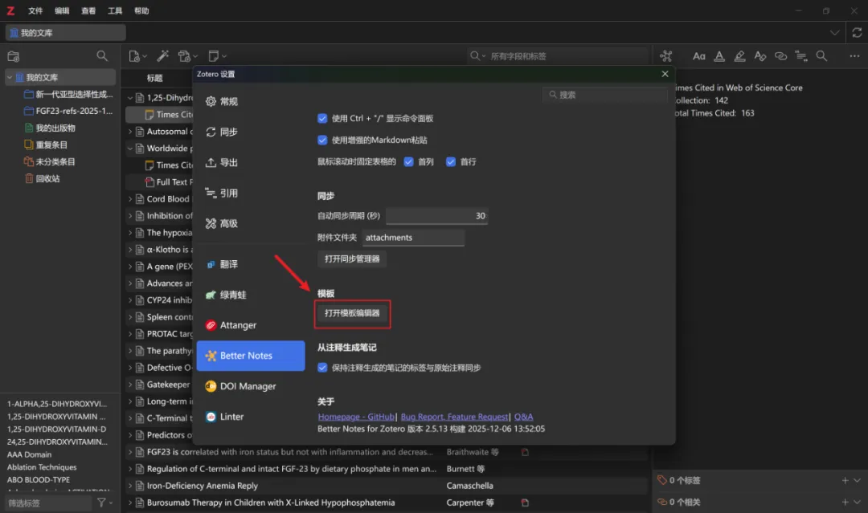Expand the Cord Blood item row
This screenshot has width=868, height=513.
click(x=130, y=199)
